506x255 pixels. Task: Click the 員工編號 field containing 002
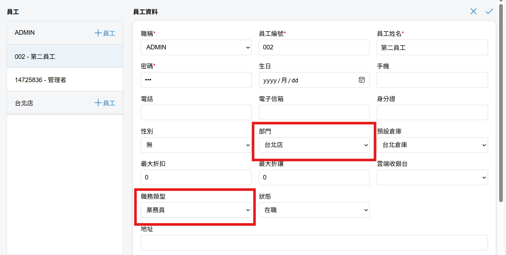pyautogui.click(x=314, y=47)
